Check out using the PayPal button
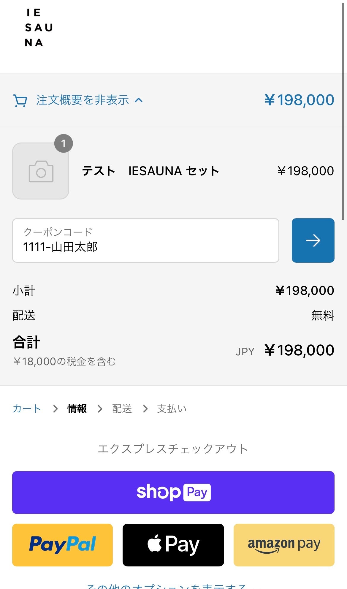Image resolution: width=347 pixels, height=589 pixels. pyautogui.click(x=62, y=545)
